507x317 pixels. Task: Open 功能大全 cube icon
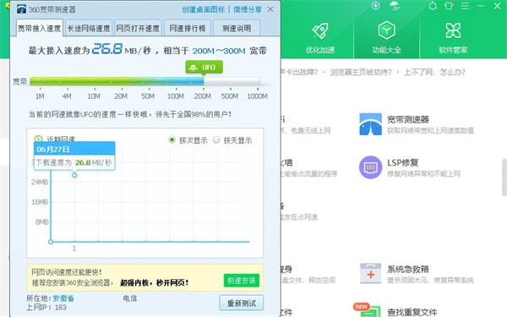[387, 30]
